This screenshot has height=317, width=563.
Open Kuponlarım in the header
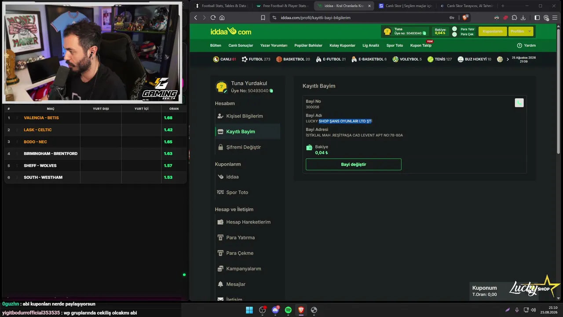(493, 31)
